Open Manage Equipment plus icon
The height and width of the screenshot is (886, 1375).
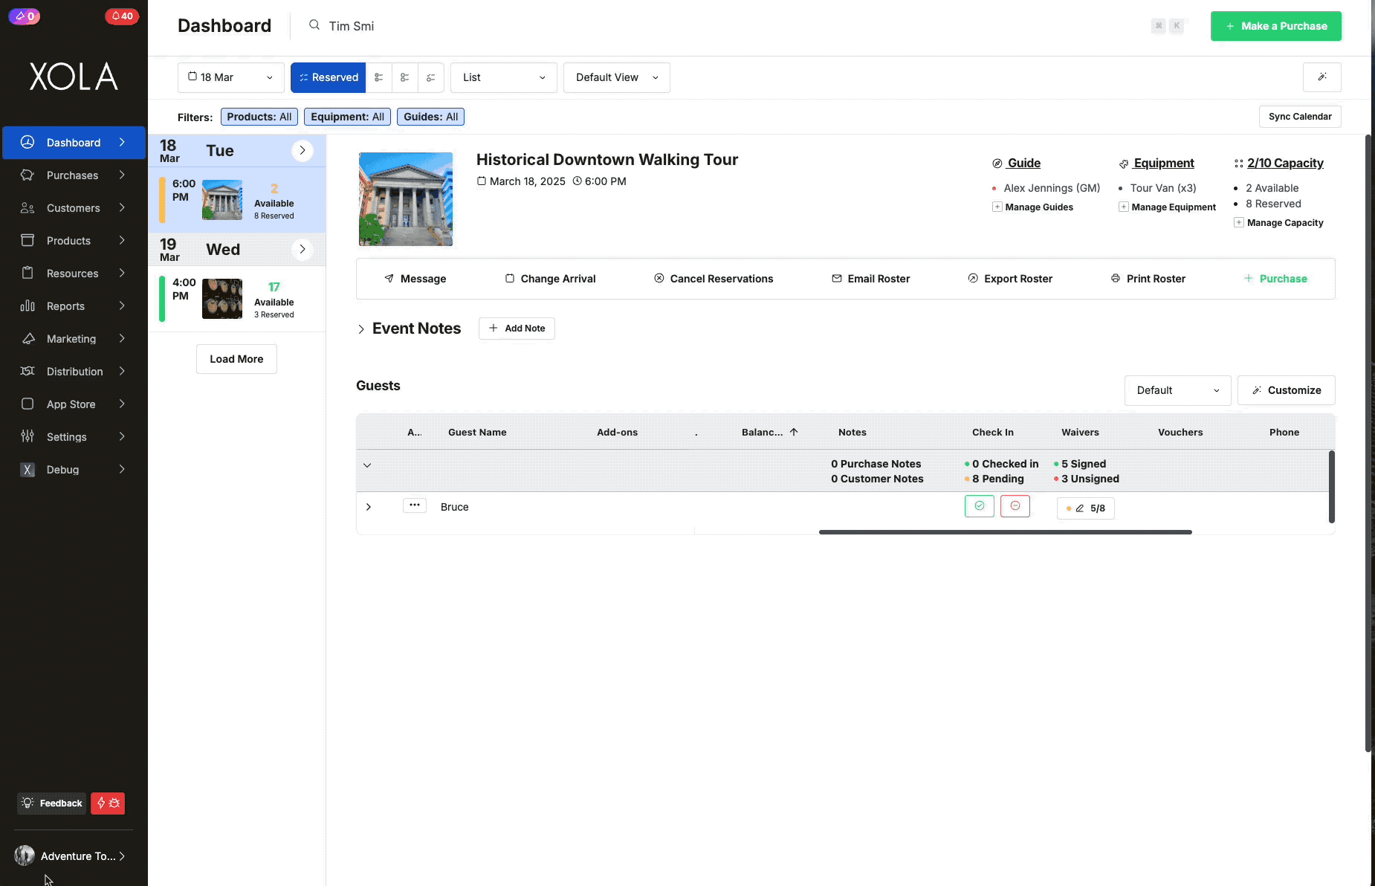click(x=1123, y=207)
